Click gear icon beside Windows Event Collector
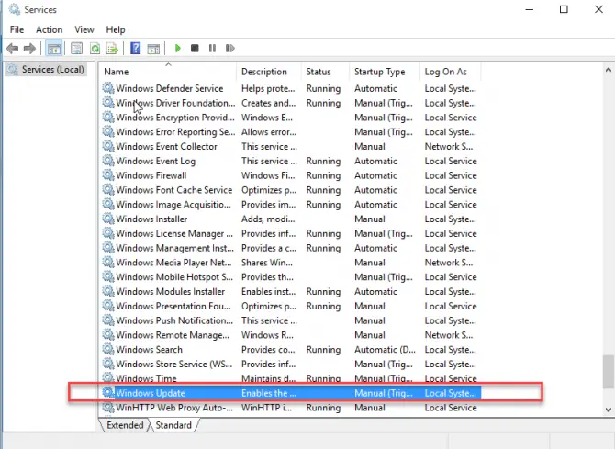This screenshot has height=449, width=615. click(x=108, y=146)
